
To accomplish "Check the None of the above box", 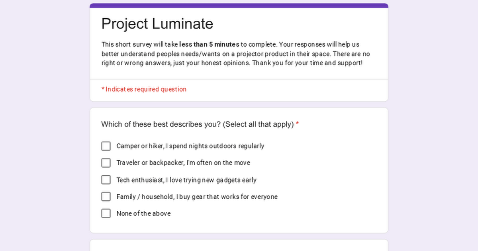I will pos(106,214).
